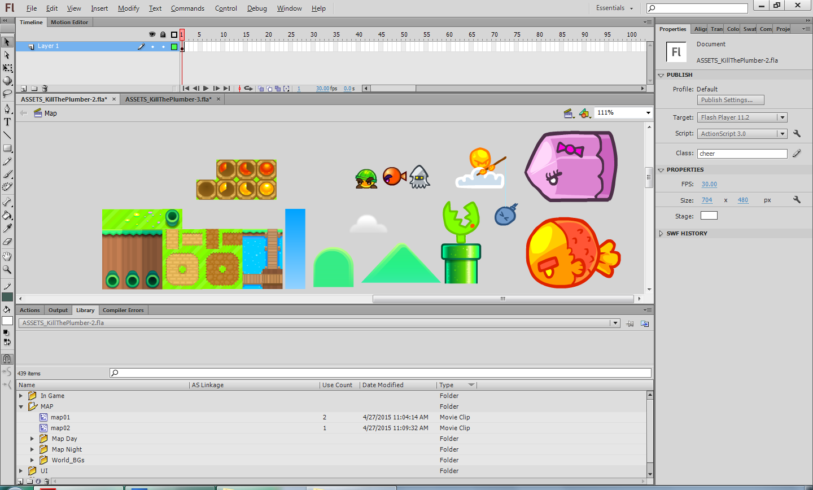Click New Library Panel icon

click(645, 323)
